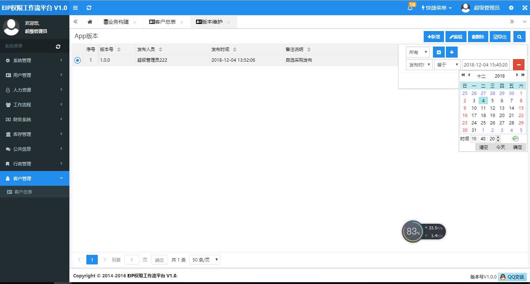Open the 等于 operator dropdown

pyautogui.click(x=447, y=64)
